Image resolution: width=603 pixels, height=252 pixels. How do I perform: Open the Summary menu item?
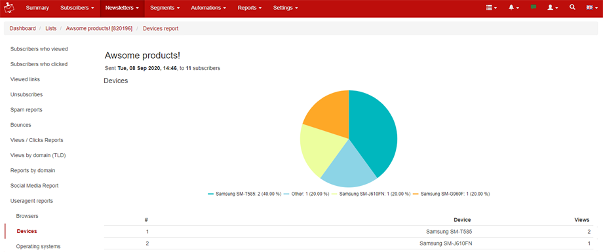[37, 8]
